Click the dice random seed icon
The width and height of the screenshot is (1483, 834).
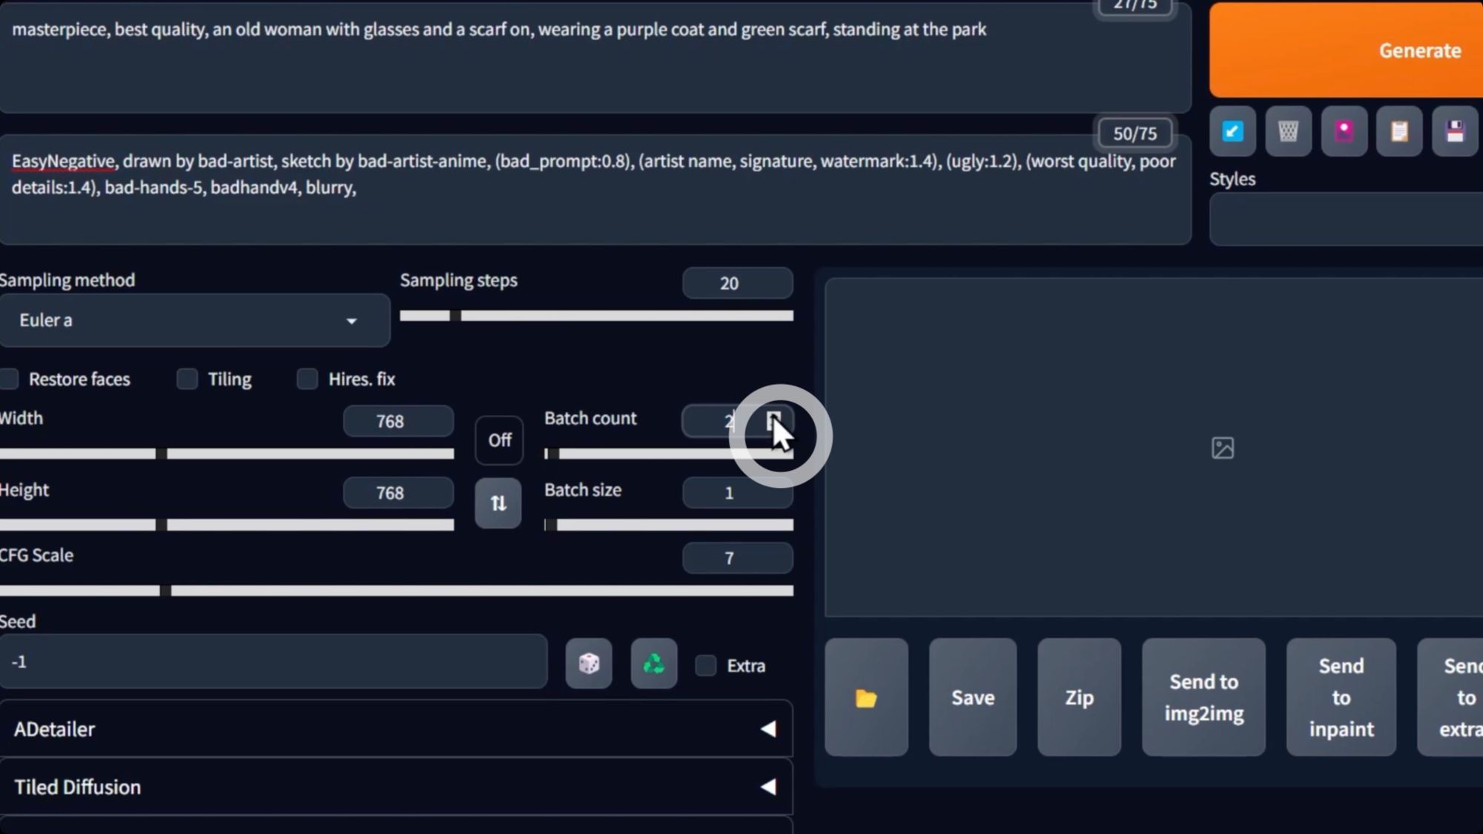pos(589,663)
